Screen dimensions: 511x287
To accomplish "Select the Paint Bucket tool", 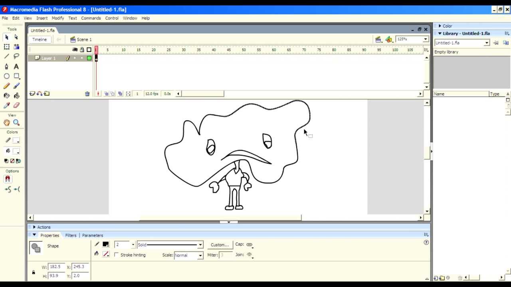I will coord(16,96).
